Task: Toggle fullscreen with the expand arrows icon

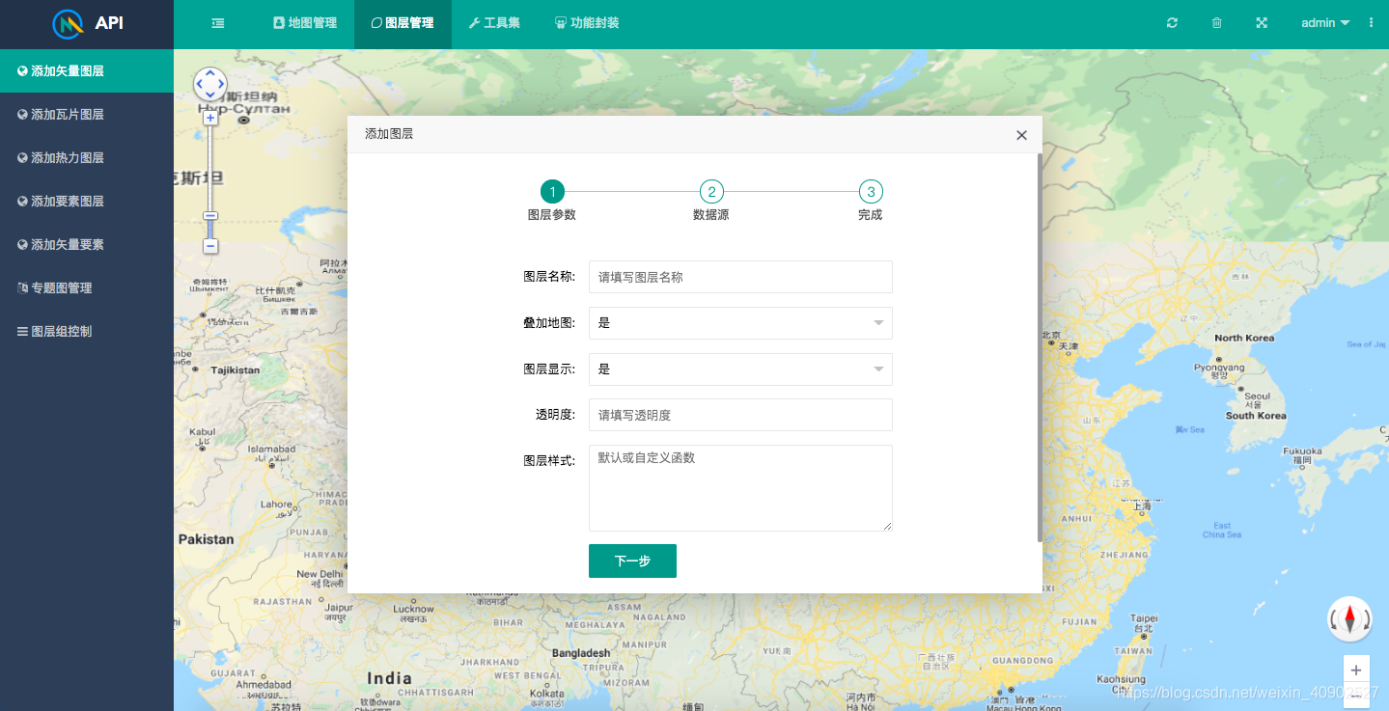Action: (1261, 21)
